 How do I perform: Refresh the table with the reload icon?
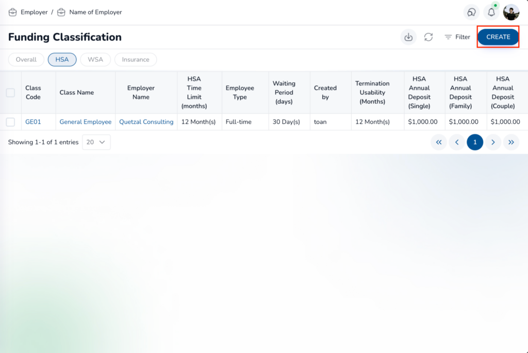tap(428, 37)
